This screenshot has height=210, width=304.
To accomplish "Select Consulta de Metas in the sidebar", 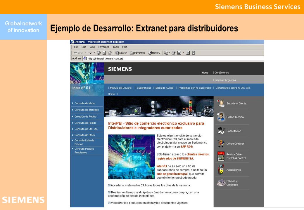I will click(x=85, y=103).
